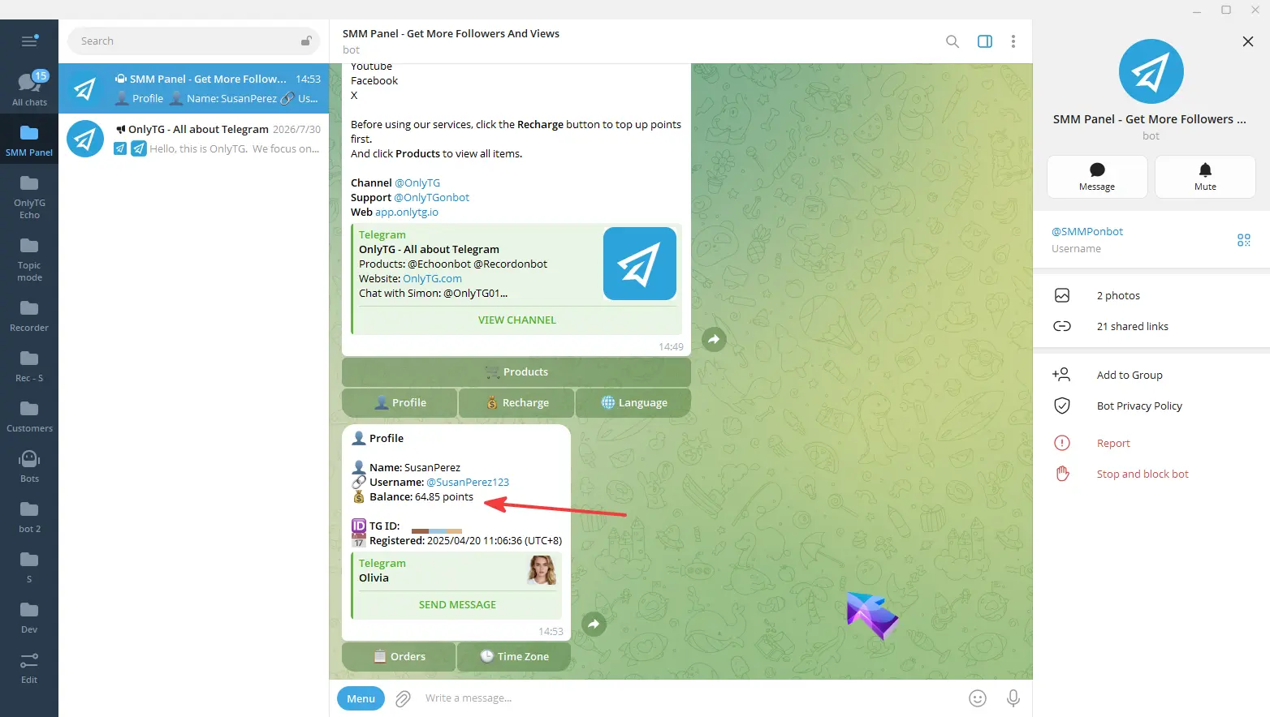This screenshot has width=1270, height=717.
Task: Click the Language bot button
Action: coord(633,402)
